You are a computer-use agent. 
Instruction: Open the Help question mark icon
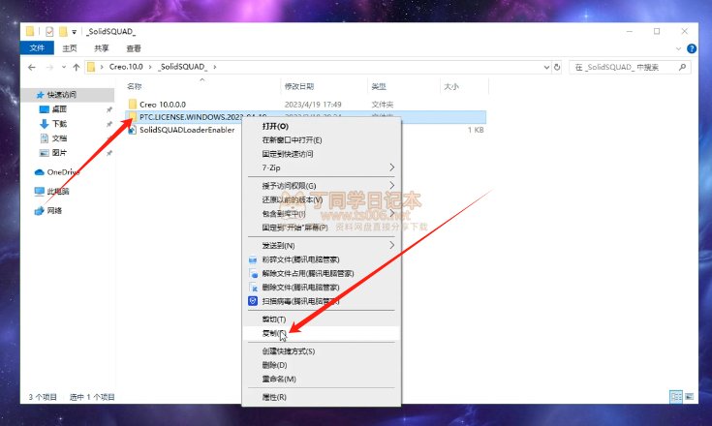tap(692, 48)
